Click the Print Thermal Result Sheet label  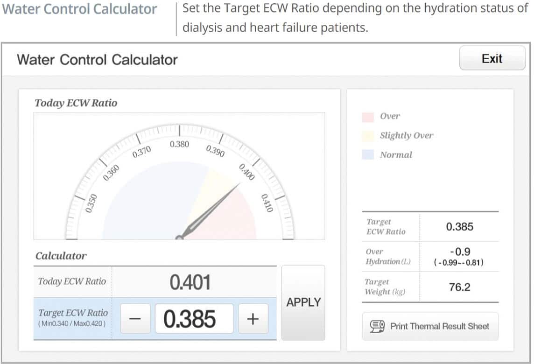click(440, 326)
